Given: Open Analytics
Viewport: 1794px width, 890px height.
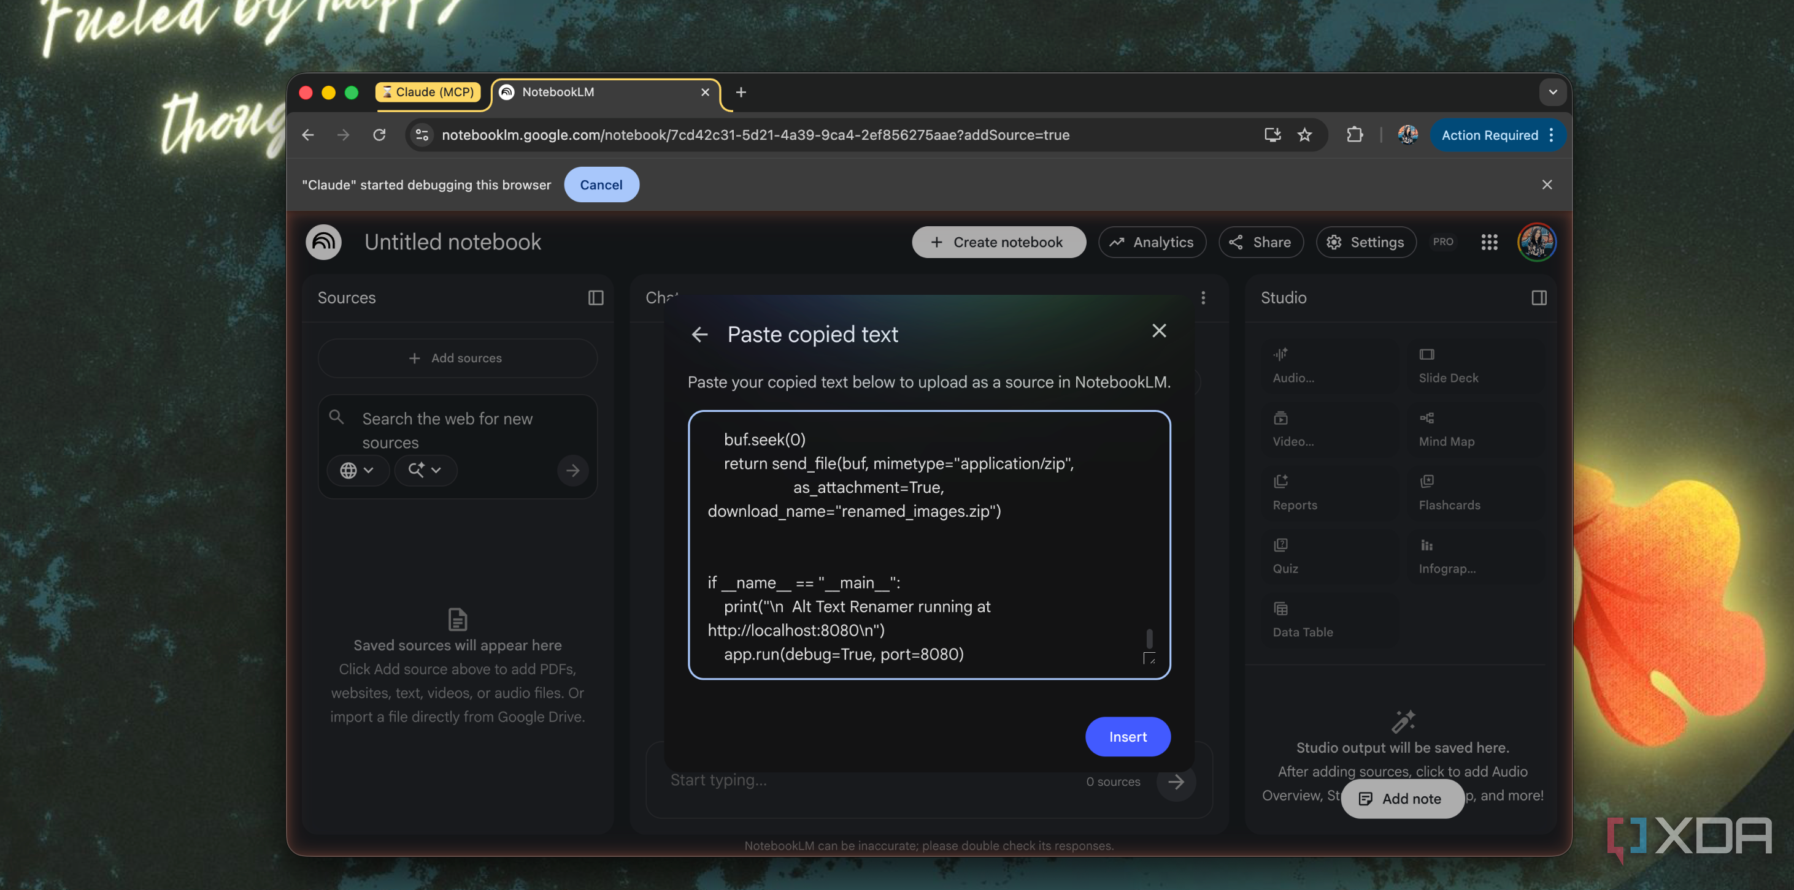Looking at the screenshot, I should 1152,242.
